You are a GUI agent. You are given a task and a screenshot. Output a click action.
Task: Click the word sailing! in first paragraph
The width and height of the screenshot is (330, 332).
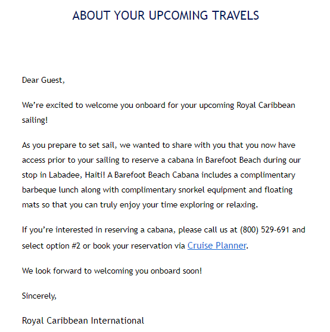pos(35,120)
